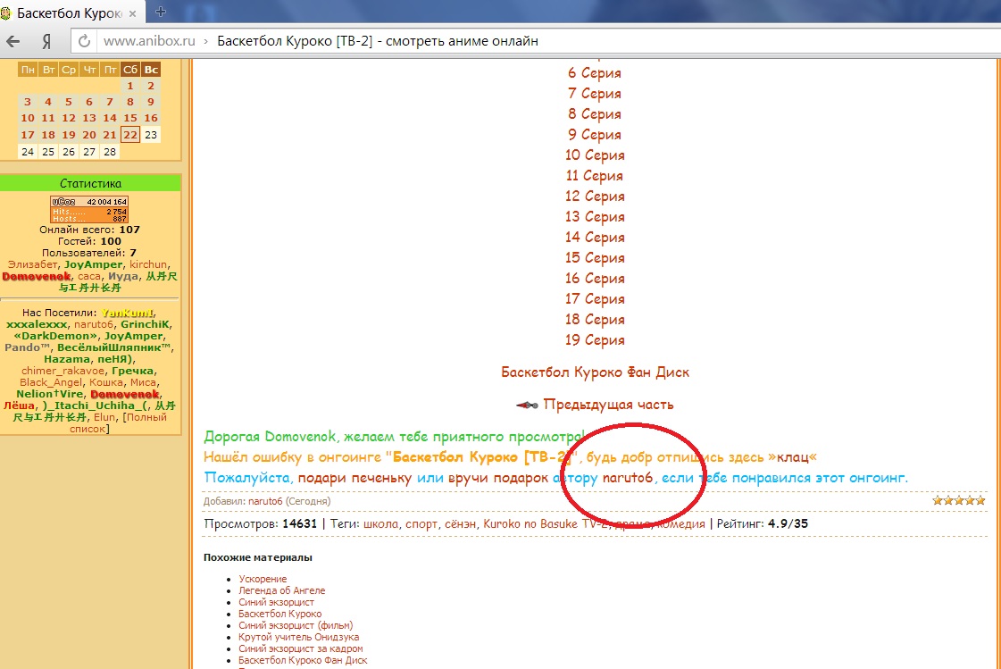Open Баскетбол Куроко Фан Диск heading link
The image size is (1001, 669).
595,372
